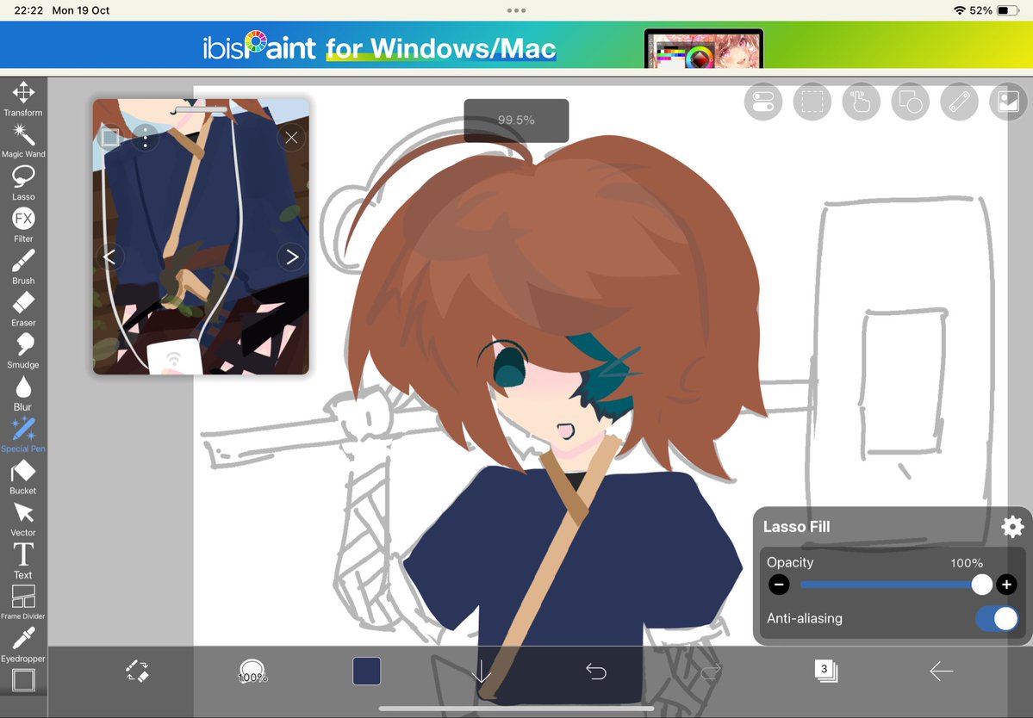Select the Lasso tool
This screenshot has height=718, width=1033.
coord(23,183)
